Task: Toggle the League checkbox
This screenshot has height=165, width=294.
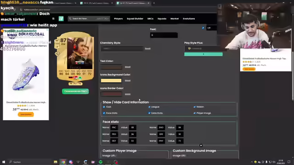Action: pyautogui.click(x=149, y=107)
